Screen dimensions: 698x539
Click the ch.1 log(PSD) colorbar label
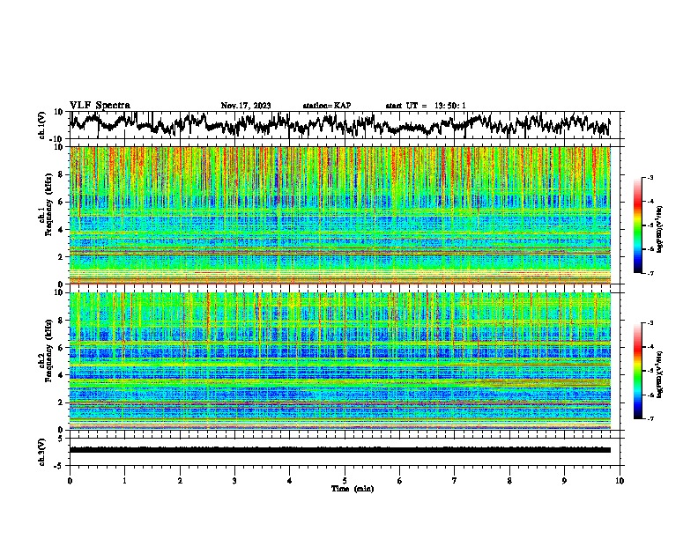[x=660, y=230]
